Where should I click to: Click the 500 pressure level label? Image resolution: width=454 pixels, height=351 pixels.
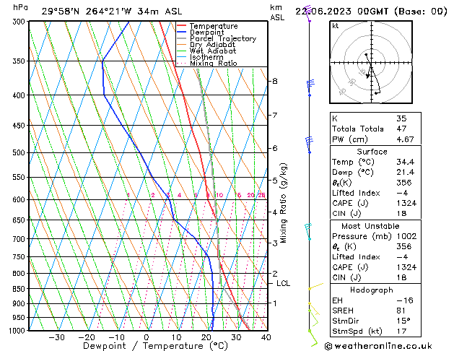tap(20, 152)
